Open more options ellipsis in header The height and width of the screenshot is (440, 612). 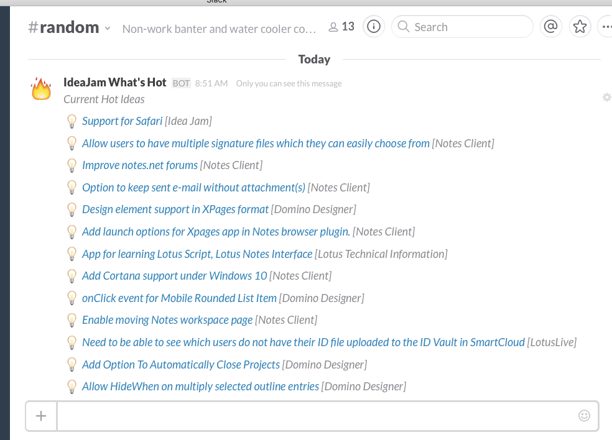[x=606, y=27]
